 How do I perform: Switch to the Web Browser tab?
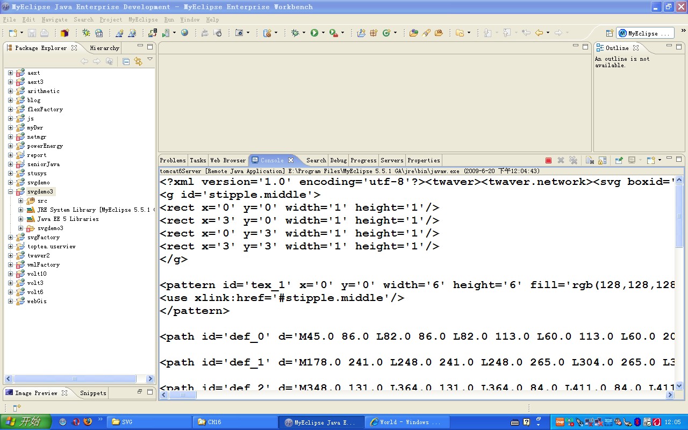[228, 160]
